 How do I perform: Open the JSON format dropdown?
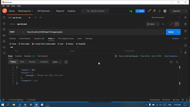click(x=56, y=62)
